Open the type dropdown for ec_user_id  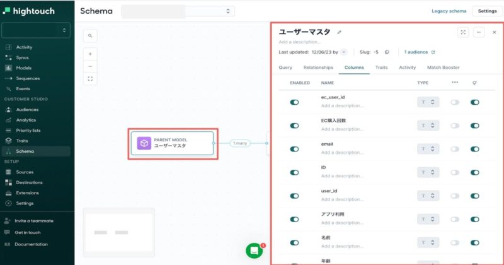[x=428, y=102]
